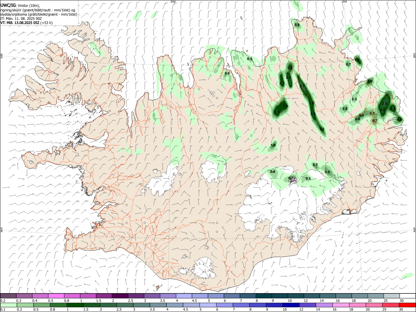Viewport: 416px width, 312px height.
Task: Click the pink 16–18 swatch in bottom legend row
Action: tap(341, 305)
